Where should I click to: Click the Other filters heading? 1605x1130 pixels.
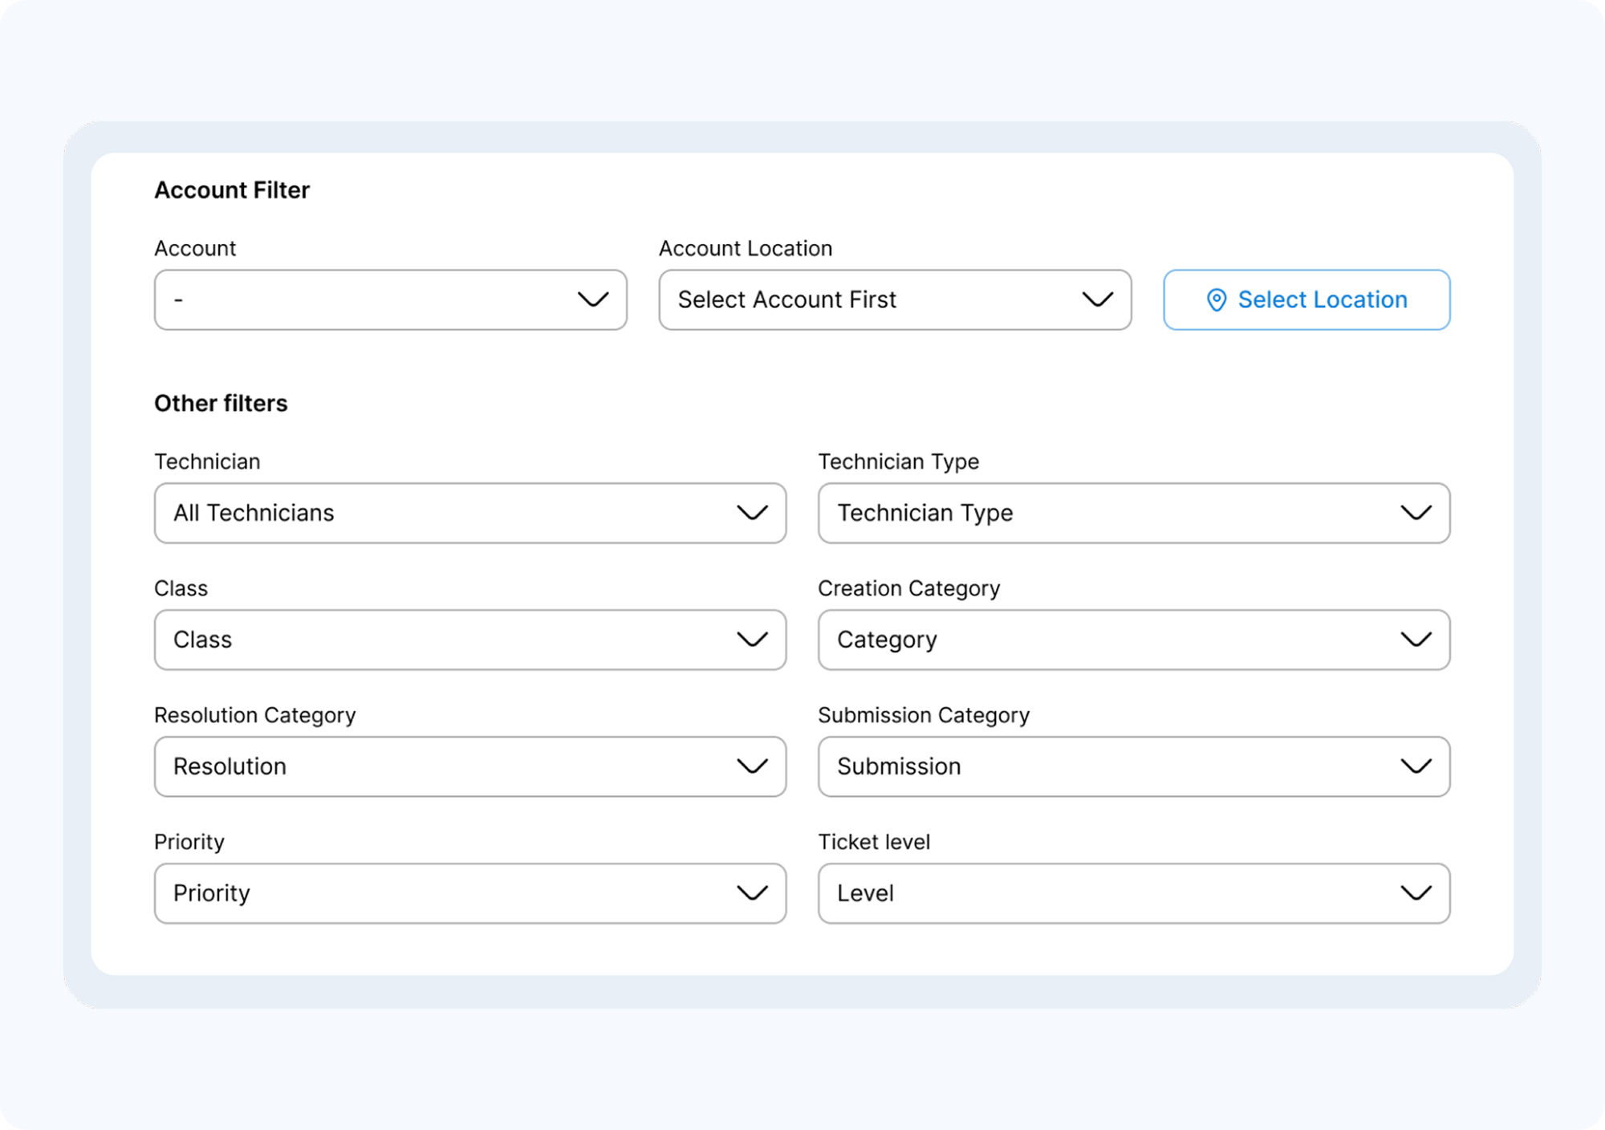(221, 403)
